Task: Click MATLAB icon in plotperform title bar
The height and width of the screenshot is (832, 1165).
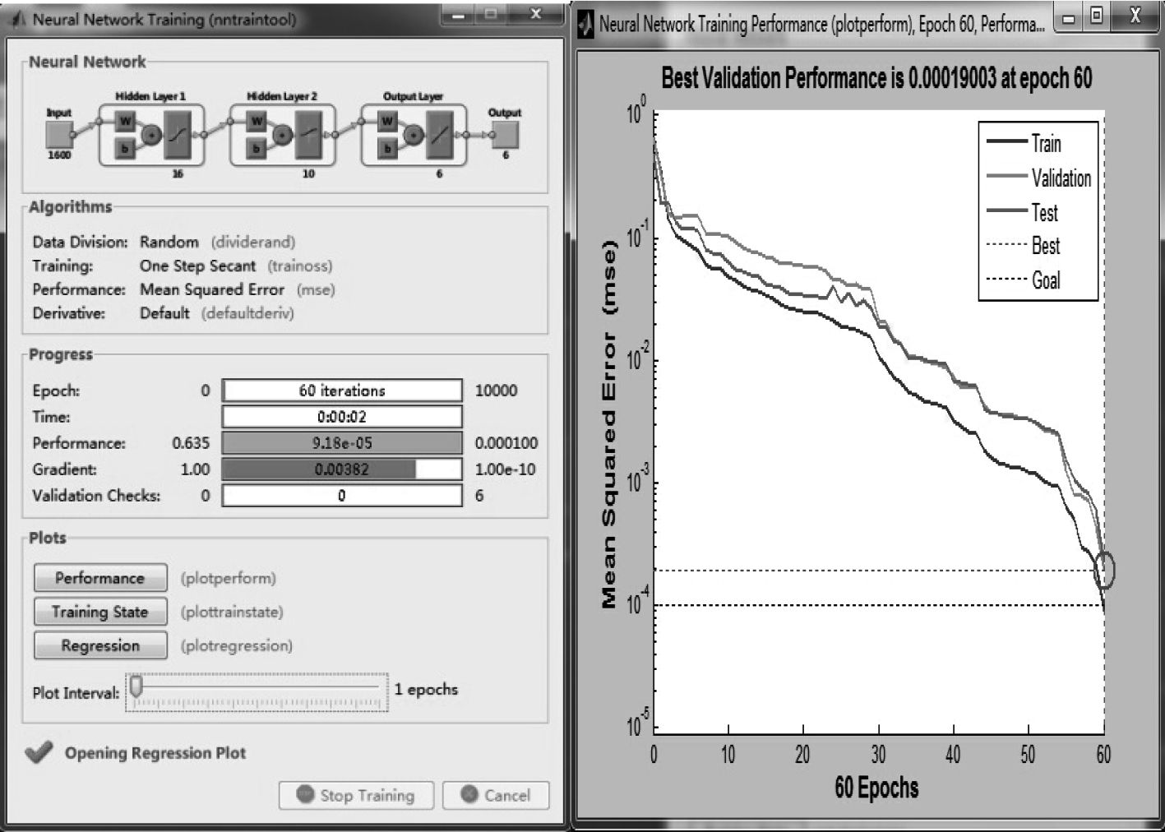Action: click(x=585, y=25)
